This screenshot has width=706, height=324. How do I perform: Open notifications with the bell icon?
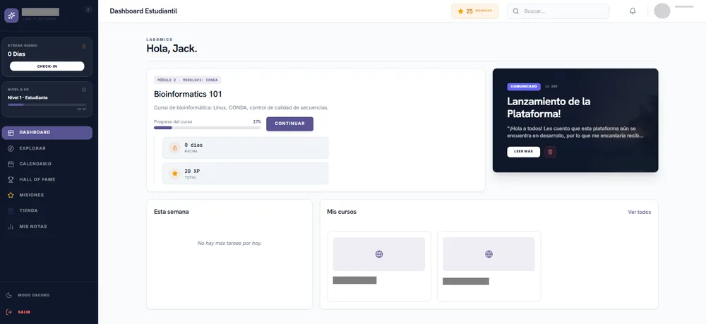633,11
